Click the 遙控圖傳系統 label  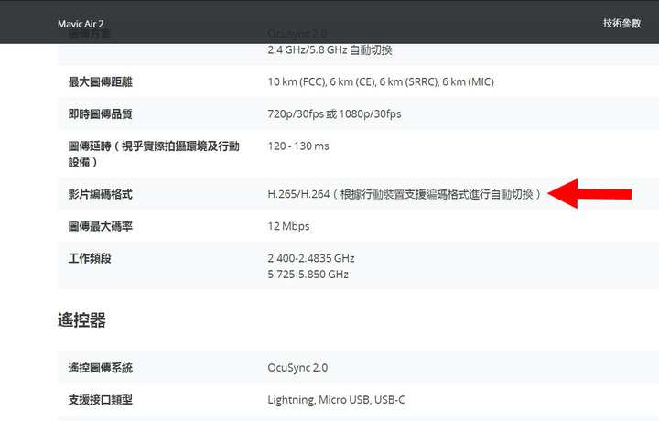(101, 368)
